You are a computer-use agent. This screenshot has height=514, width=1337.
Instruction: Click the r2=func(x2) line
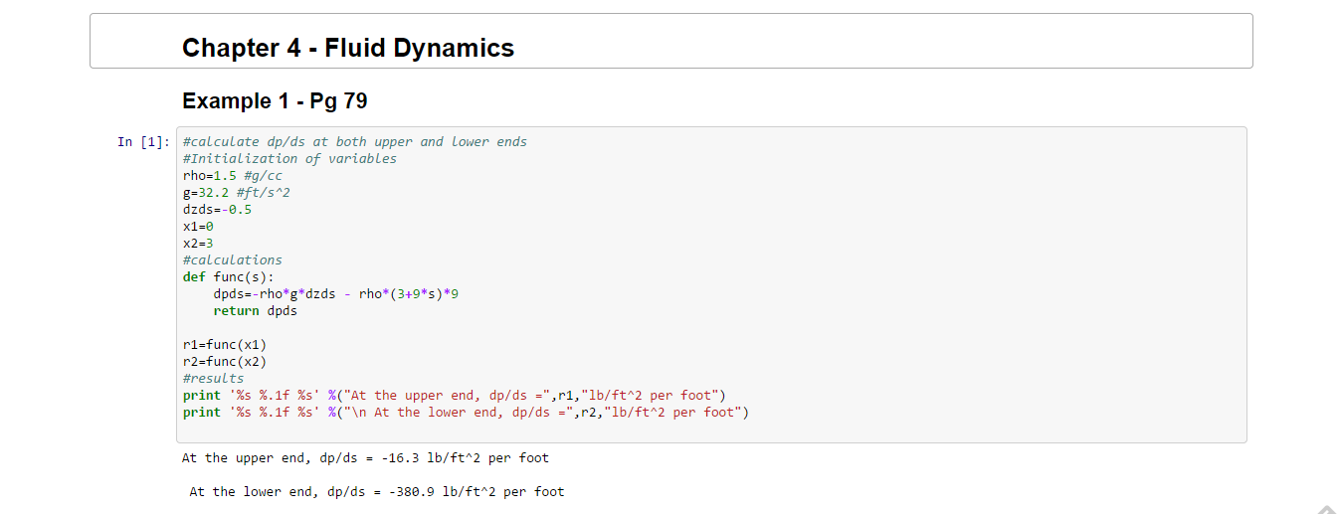pyautogui.click(x=225, y=362)
